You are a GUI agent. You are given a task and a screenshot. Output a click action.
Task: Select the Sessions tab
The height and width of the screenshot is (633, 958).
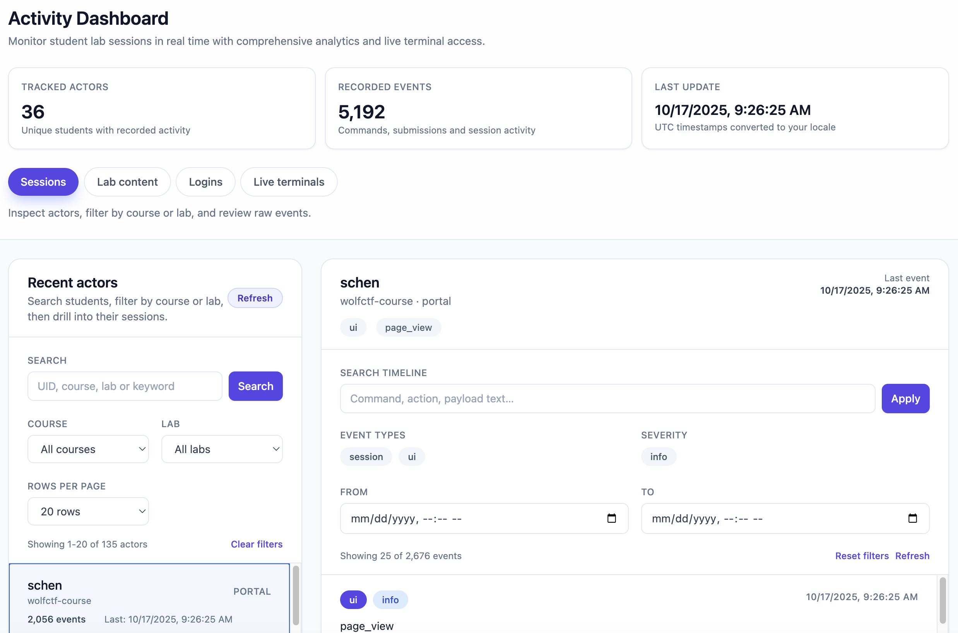click(x=43, y=182)
